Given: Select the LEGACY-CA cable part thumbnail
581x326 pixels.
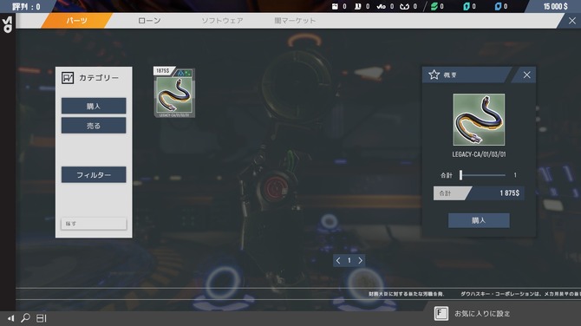Looking at the screenshot, I should pos(174,93).
